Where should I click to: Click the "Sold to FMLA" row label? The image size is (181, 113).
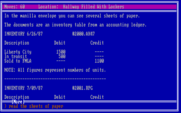pos(18,61)
